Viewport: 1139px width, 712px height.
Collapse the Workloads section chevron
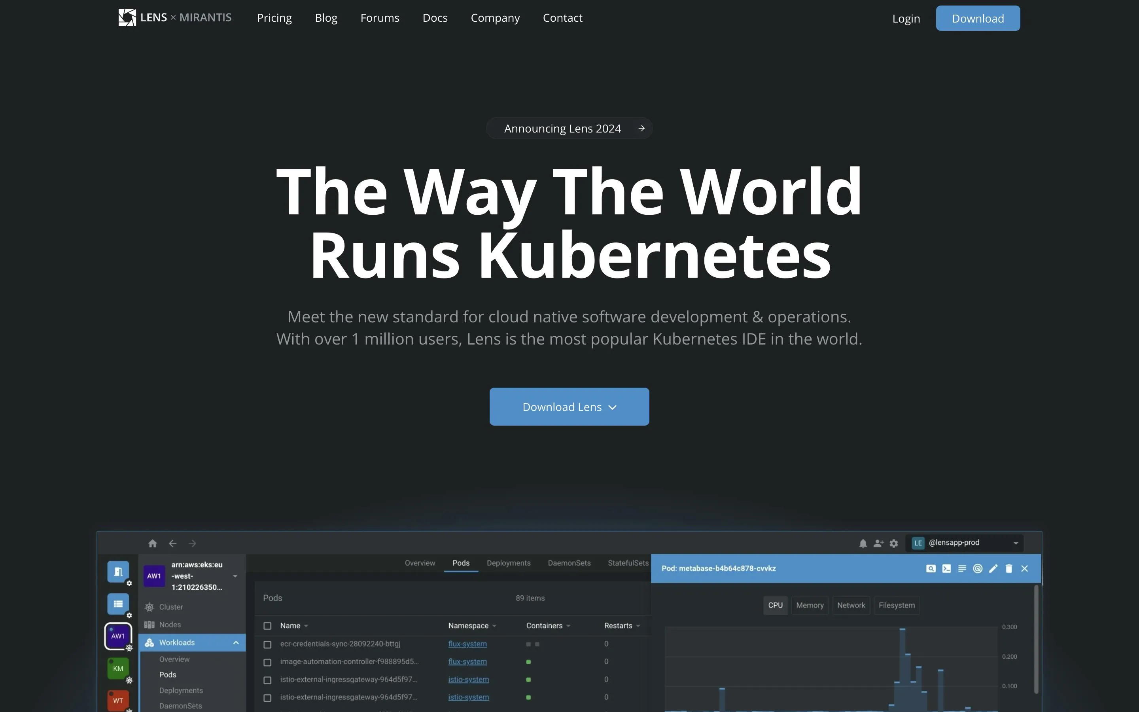[x=236, y=643]
